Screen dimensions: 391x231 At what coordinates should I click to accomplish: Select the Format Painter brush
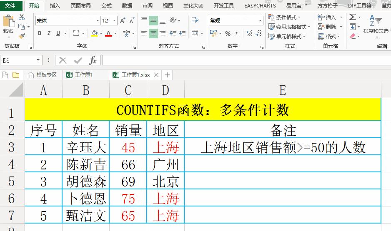tap(22, 36)
